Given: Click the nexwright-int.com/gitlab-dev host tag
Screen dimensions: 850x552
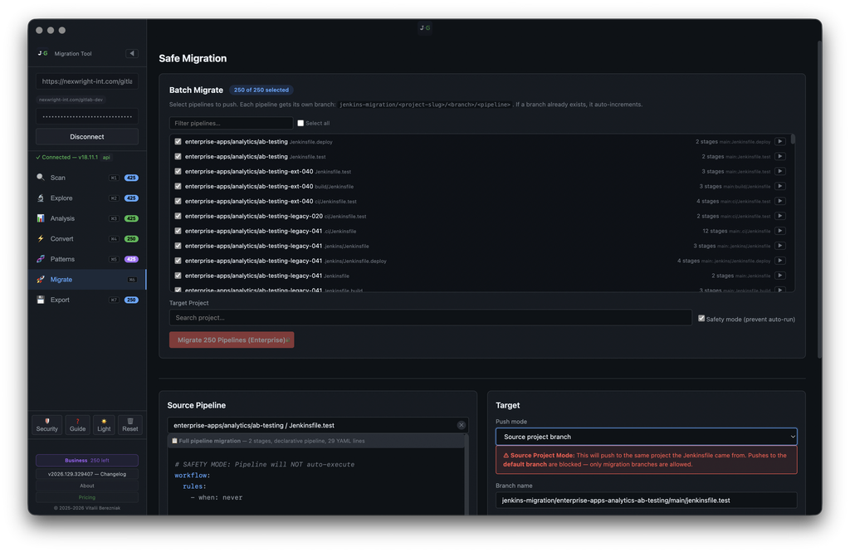Looking at the screenshot, I should 71,100.
